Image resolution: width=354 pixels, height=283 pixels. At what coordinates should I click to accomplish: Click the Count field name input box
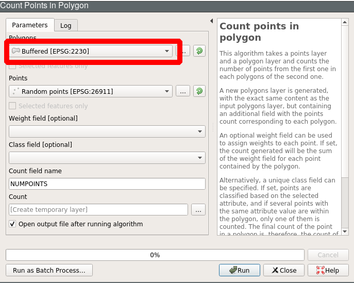[x=107, y=184]
